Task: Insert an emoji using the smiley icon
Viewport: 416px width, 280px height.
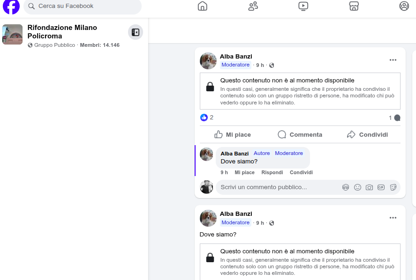Action: 357,187
